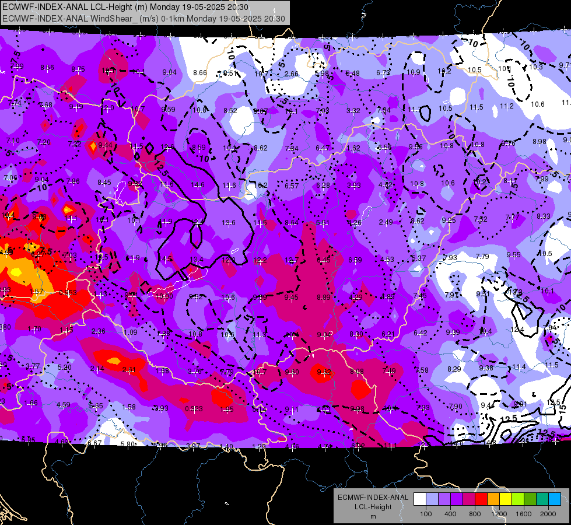571x525 pixels.
Task: Click the shear value 6.57
Action: pyautogui.click(x=292, y=186)
